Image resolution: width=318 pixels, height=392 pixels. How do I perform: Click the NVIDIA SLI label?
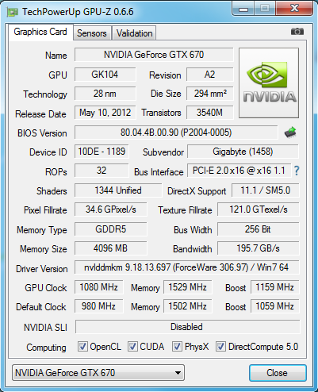click(x=45, y=328)
